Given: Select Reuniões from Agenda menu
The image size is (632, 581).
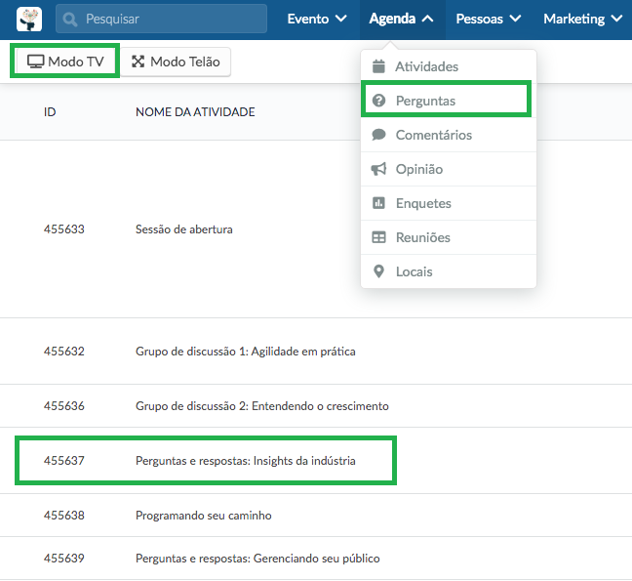Looking at the screenshot, I should (449, 237).
